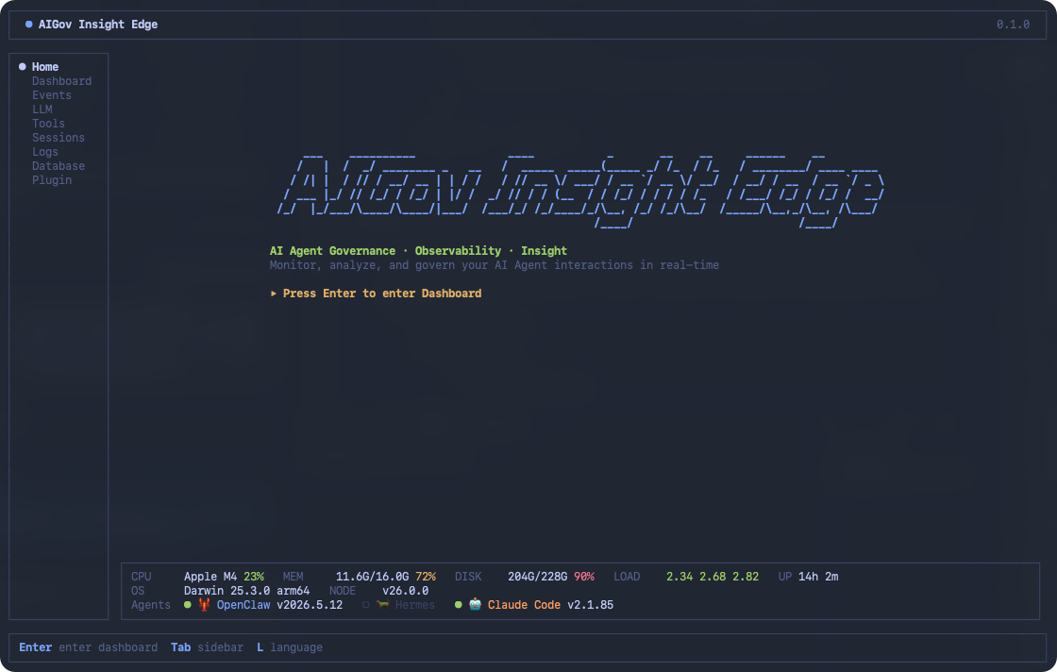Click the OpenClaw version v2026.5.12

tap(310, 605)
